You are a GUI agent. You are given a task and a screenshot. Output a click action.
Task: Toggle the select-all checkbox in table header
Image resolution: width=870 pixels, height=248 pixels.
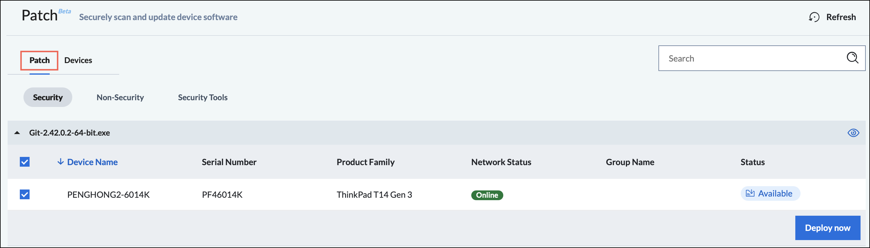point(25,161)
